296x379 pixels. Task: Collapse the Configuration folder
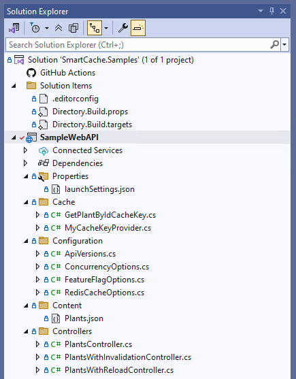tap(26, 241)
